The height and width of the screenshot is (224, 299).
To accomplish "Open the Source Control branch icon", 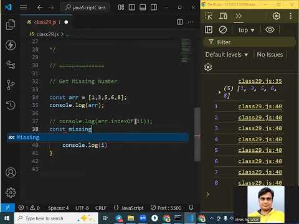I will pos(11,85).
